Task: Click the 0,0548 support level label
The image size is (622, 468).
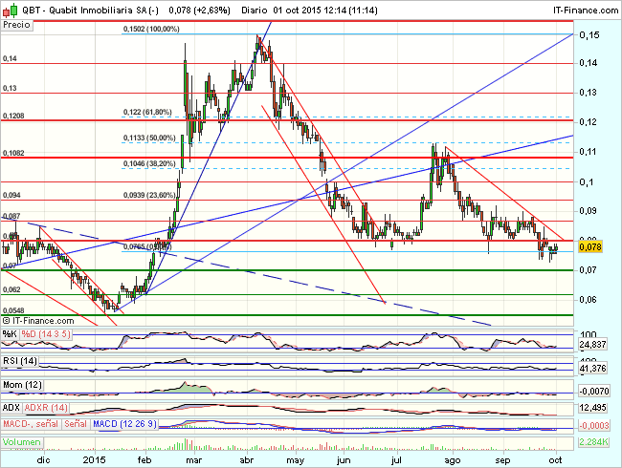Action: click(13, 310)
